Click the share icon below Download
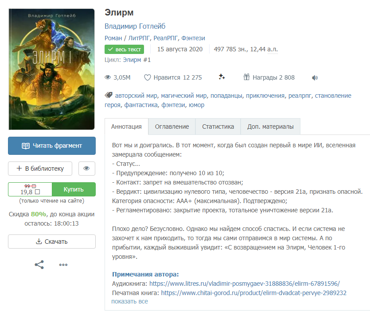The image size is (370, 311). [39, 265]
